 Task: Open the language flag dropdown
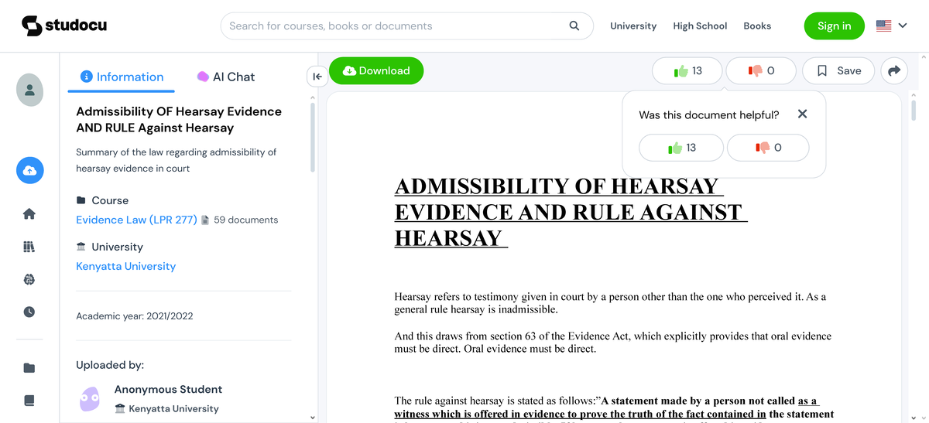(891, 26)
